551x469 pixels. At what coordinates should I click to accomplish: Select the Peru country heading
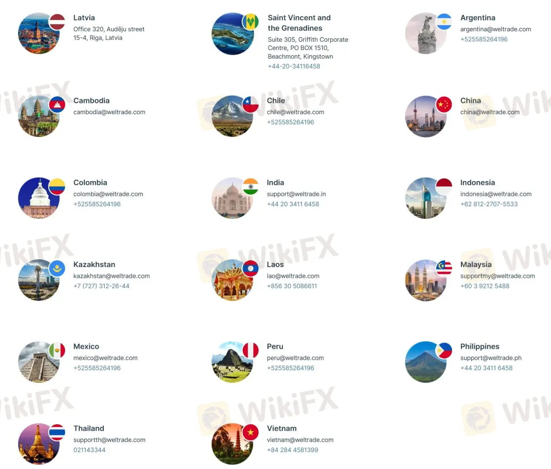pyautogui.click(x=275, y=347)
